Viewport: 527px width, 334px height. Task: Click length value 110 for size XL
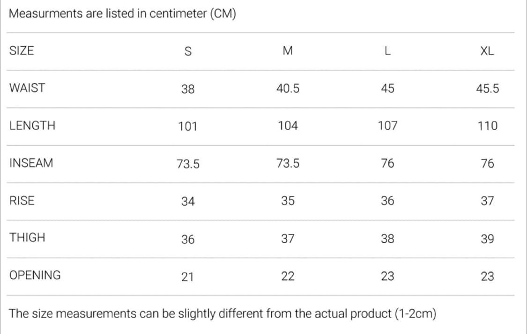(487, 126)
